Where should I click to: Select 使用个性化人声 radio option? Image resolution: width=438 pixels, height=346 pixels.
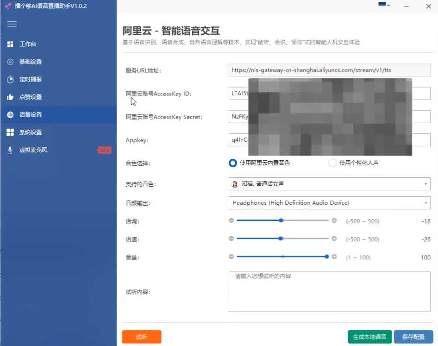coord(332,163)
